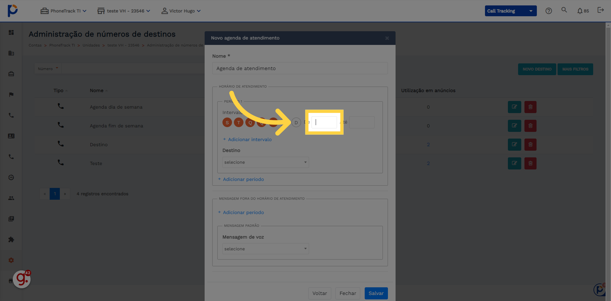Go to the Unidades breadcrumb
This screenshot has height=301, width=611.
91,45
